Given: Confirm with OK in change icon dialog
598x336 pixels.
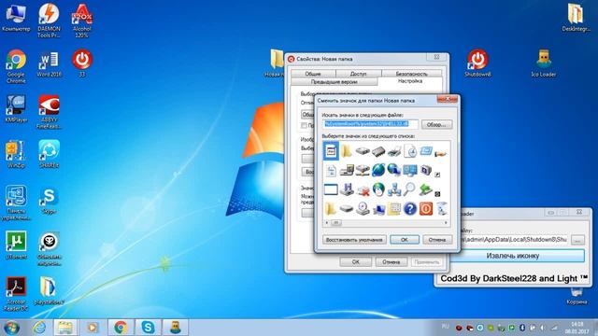Looking at the screenshot, I should pyautogui.click(x=405, y=240).
